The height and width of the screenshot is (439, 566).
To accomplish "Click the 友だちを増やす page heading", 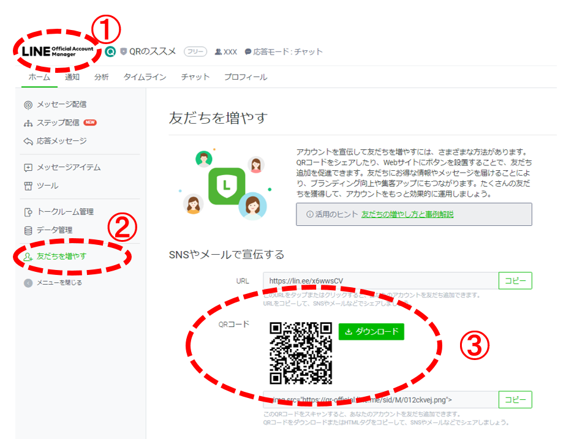I will (x=219, y=118).
